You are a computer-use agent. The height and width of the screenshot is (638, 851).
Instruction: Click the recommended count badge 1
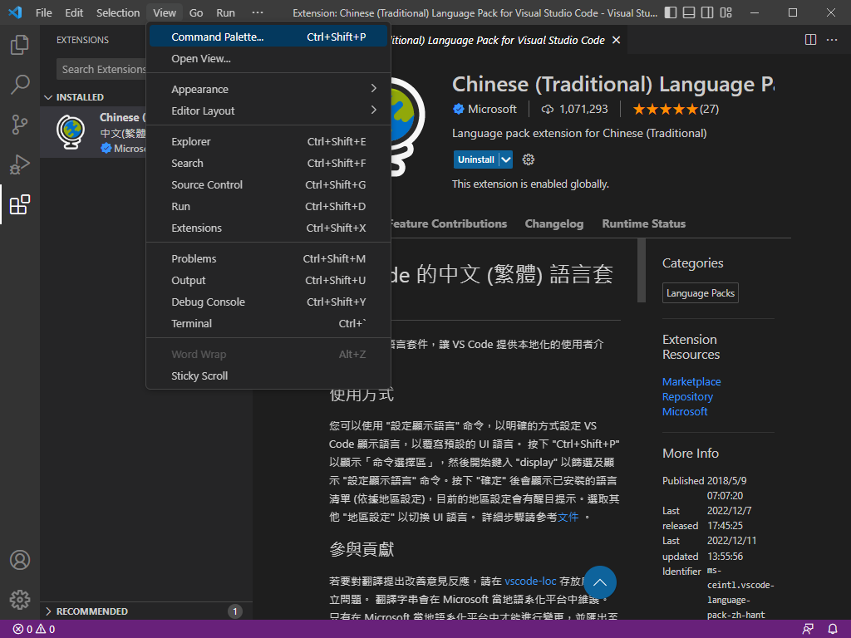[x=235, y=611]
